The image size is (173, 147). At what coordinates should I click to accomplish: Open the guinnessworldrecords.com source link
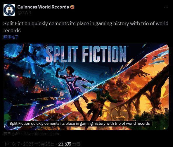pos(35,134)
